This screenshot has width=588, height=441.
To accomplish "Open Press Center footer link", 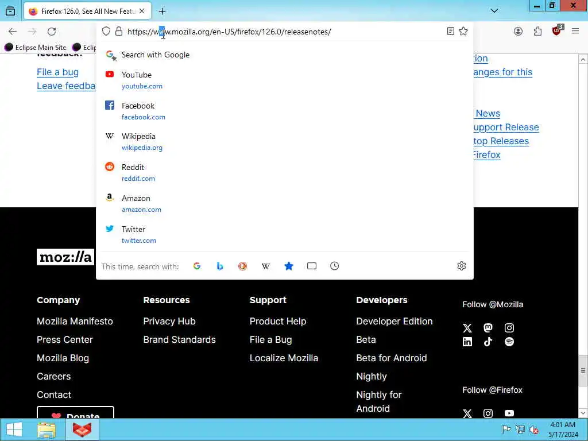I will click(64, 339).
